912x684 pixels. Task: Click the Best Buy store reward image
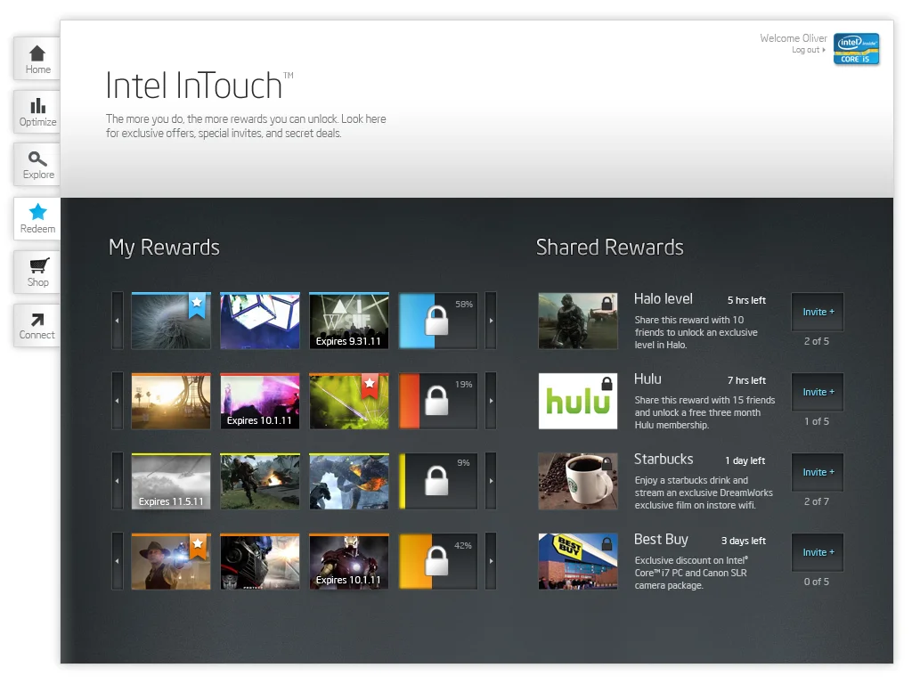[578, 561]
